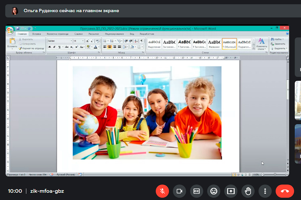Click Найти (Find) button

tap(277, 39)
